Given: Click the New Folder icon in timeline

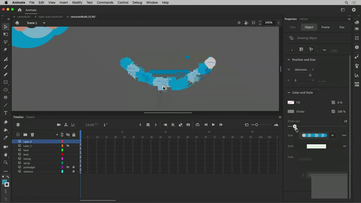Looking at the screenshot, I should tap(25, 135).
